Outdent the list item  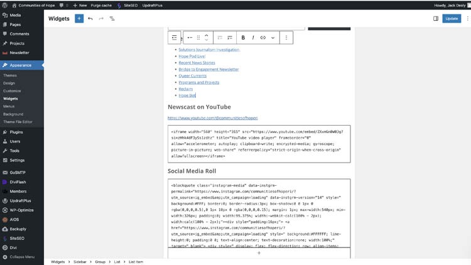220,38
